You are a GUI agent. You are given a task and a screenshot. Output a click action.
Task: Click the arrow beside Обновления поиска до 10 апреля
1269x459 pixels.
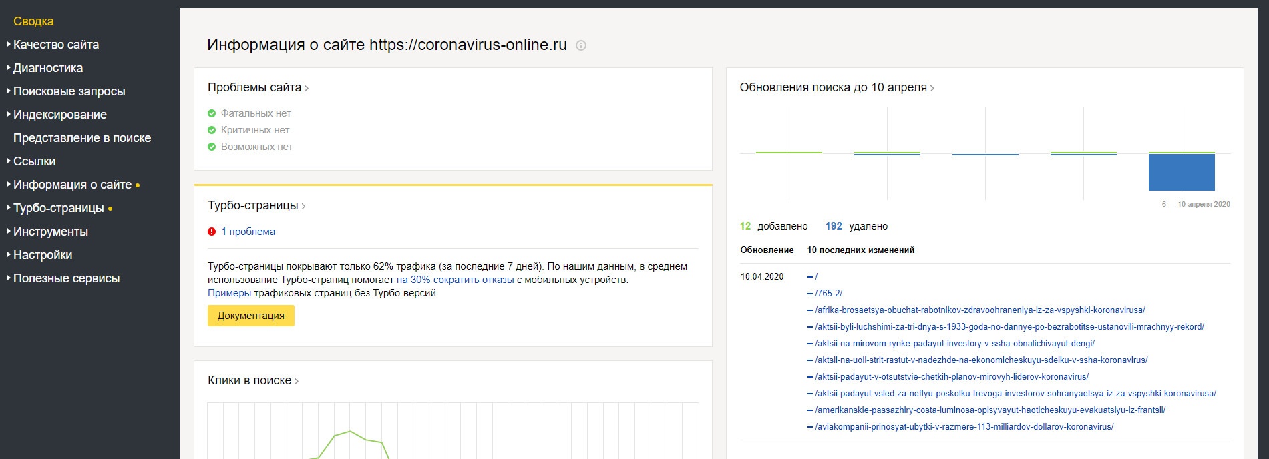point(932,88)
